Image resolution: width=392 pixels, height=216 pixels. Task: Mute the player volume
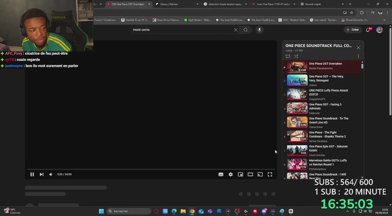(51, 174)
